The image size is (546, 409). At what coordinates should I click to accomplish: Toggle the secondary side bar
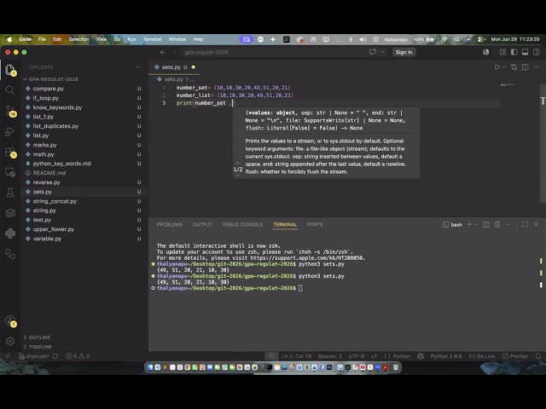click(537, 52)
